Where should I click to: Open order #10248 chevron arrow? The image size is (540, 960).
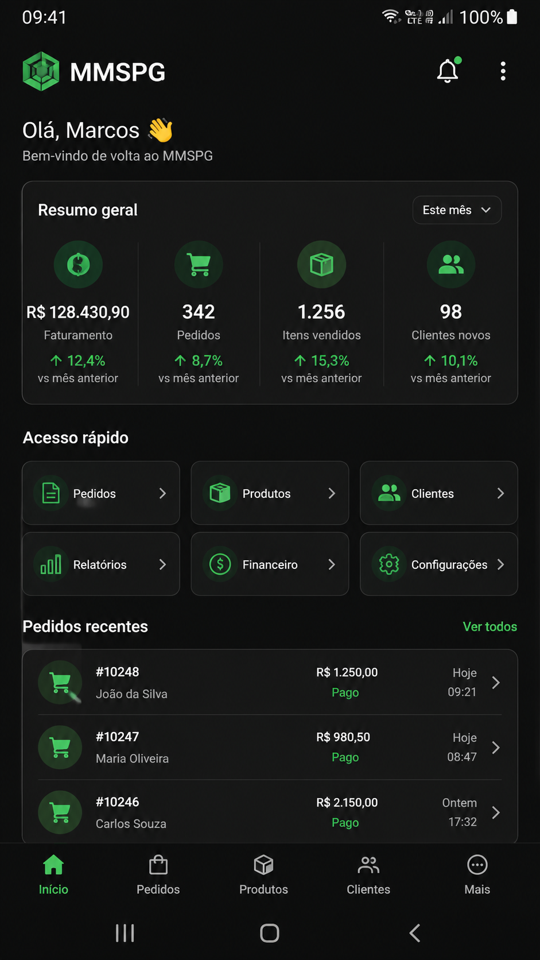(496, 683)
